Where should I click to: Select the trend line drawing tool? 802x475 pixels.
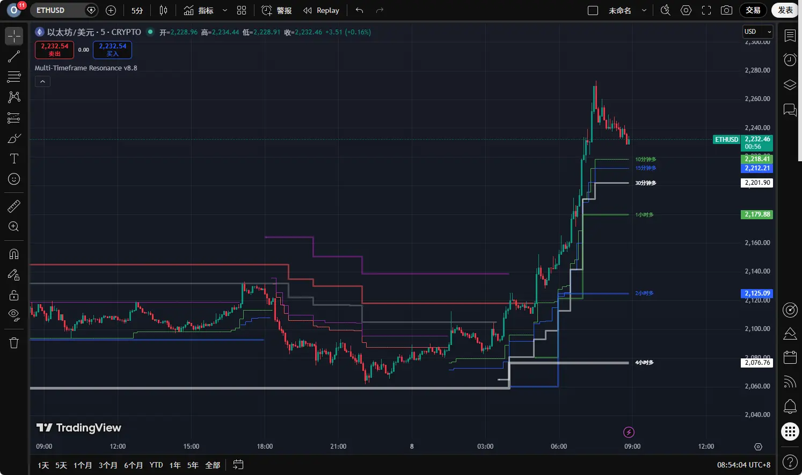coord(14,56)
